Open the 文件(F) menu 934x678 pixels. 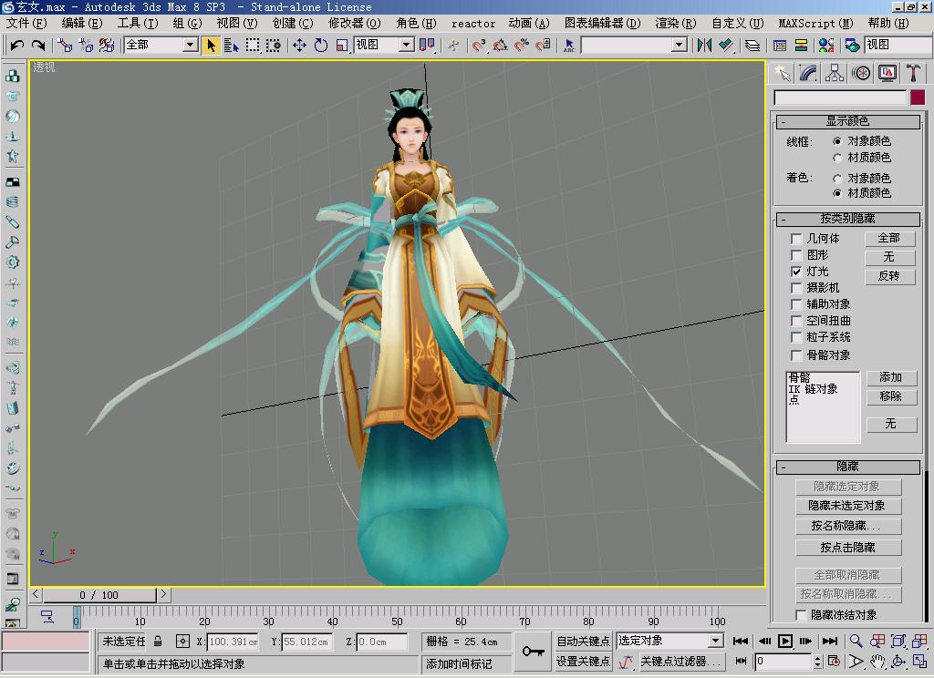(26, 23)
